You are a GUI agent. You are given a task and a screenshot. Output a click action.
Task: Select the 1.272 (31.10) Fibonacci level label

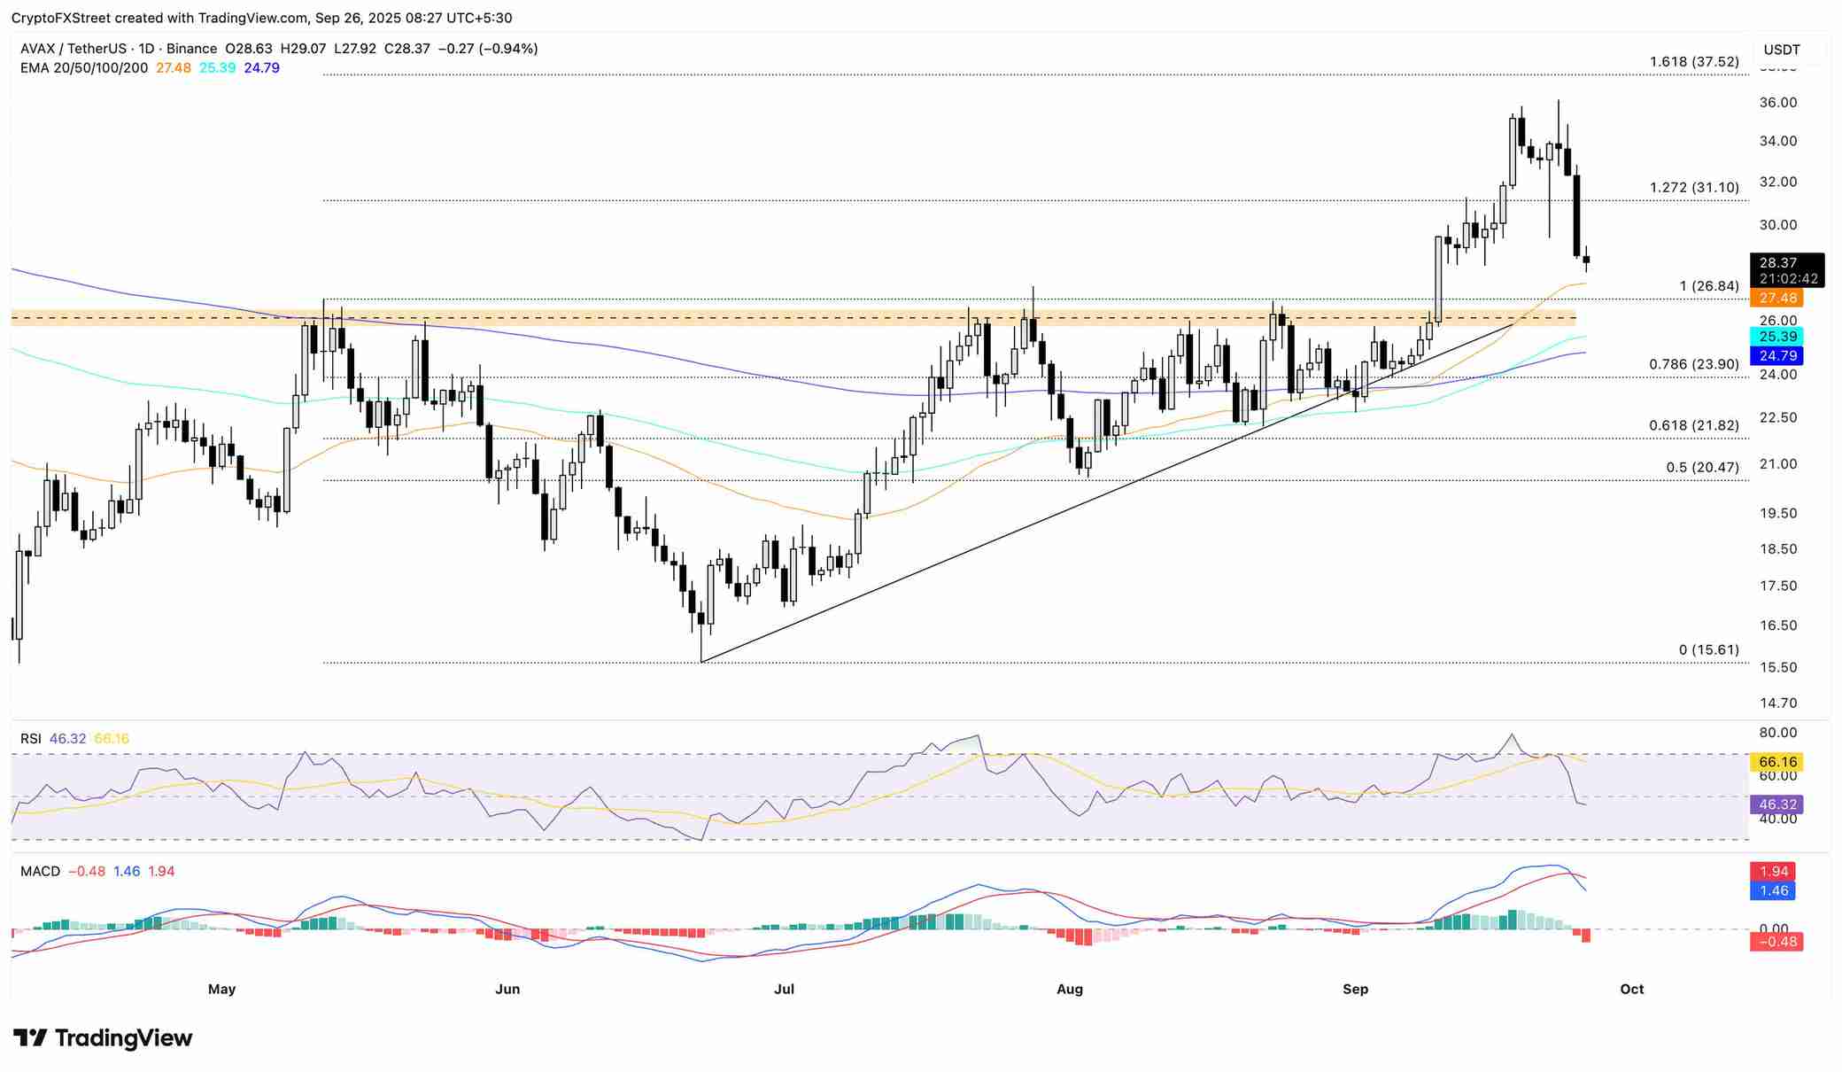coord(1693,188)
